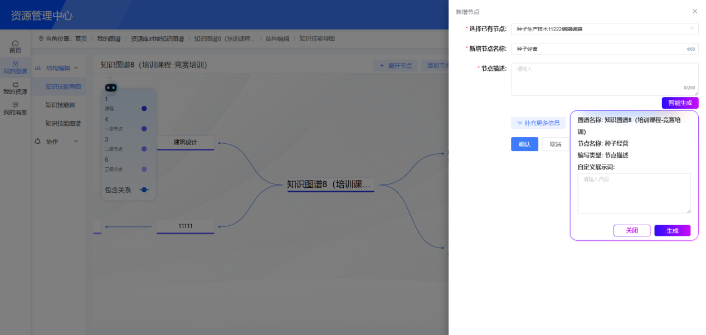706x335 pixels.
Task: Click 结构编辑 in breadcrumb
Action: [x=277, y=38]
